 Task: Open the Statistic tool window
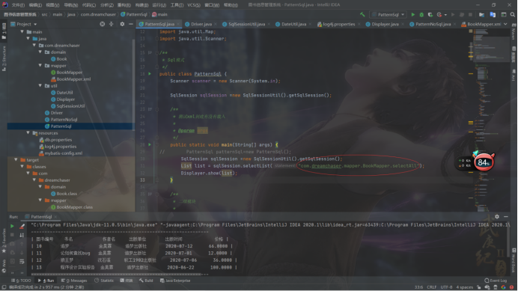[104, 281]
